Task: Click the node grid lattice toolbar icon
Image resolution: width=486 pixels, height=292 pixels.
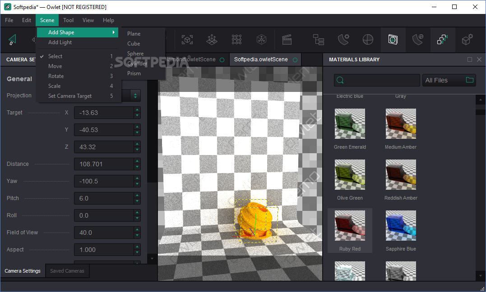Action: coord(237,40)
